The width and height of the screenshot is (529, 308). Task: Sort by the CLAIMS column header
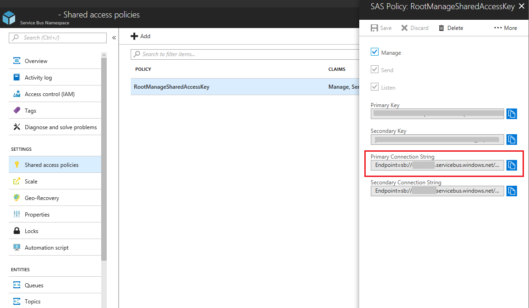click(x=337, y=69)
